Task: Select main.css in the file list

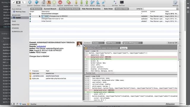Action: [x=56, y=73]
